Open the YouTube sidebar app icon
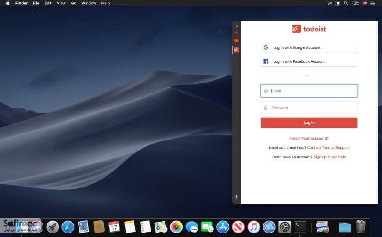 [236, 41]
